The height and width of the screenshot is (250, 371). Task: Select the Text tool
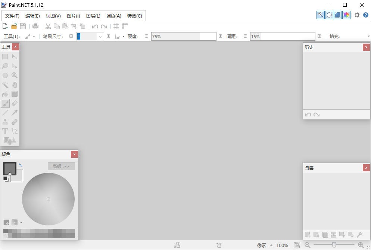coord(5,131)
